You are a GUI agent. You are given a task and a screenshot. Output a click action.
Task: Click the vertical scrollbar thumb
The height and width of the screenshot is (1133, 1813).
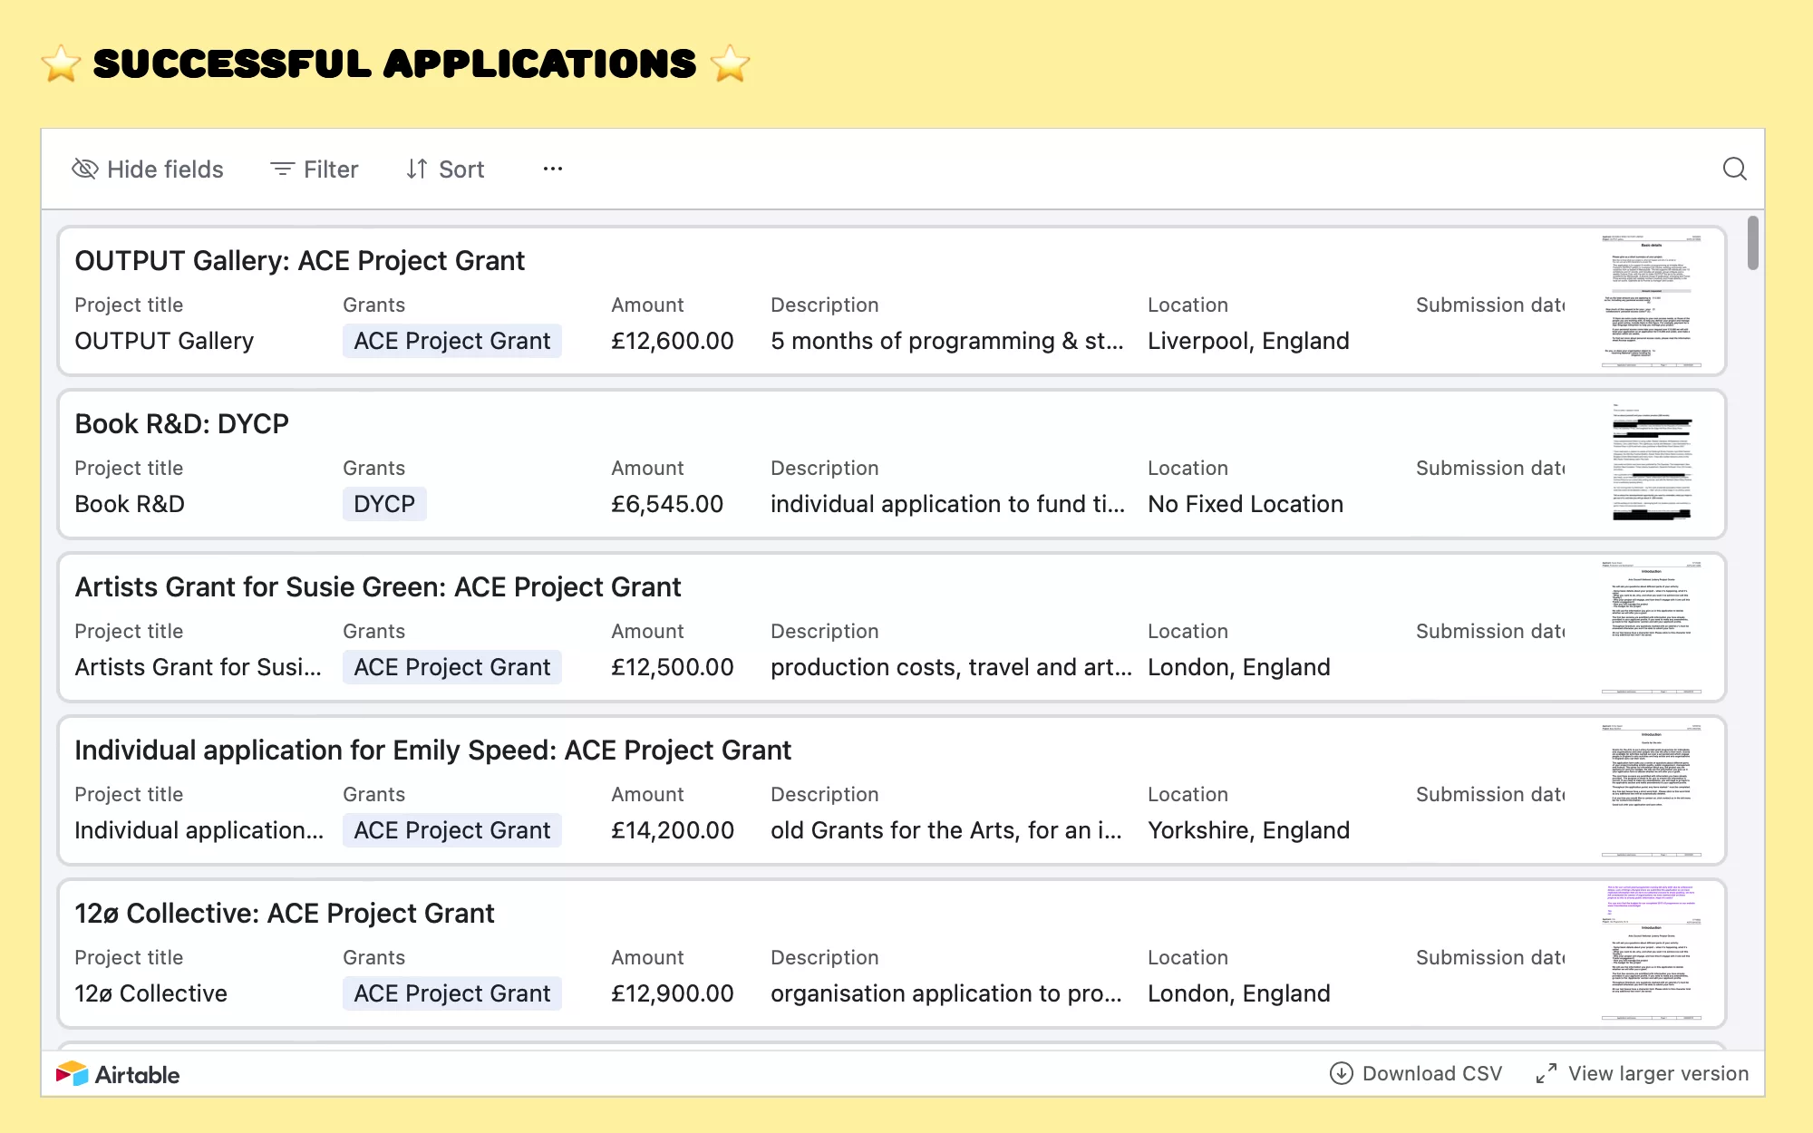[x=1753, y=243]
